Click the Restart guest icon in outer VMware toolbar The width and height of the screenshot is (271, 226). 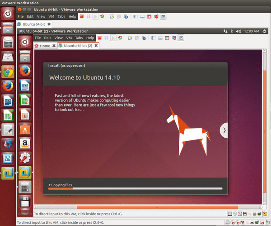click(103, 17)
